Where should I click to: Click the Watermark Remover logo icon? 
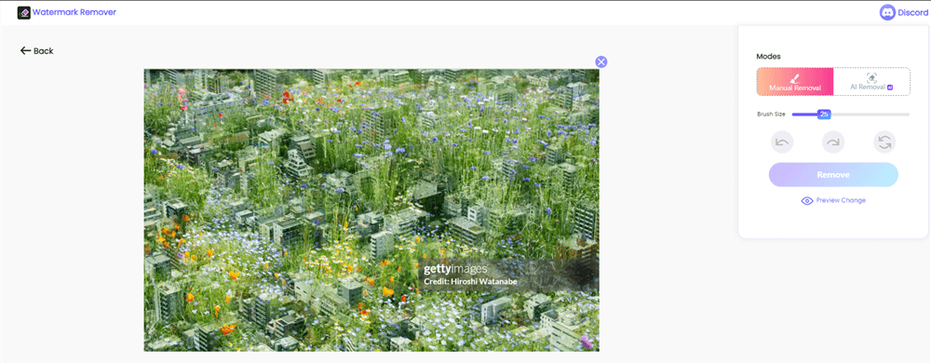click(24, 12)
